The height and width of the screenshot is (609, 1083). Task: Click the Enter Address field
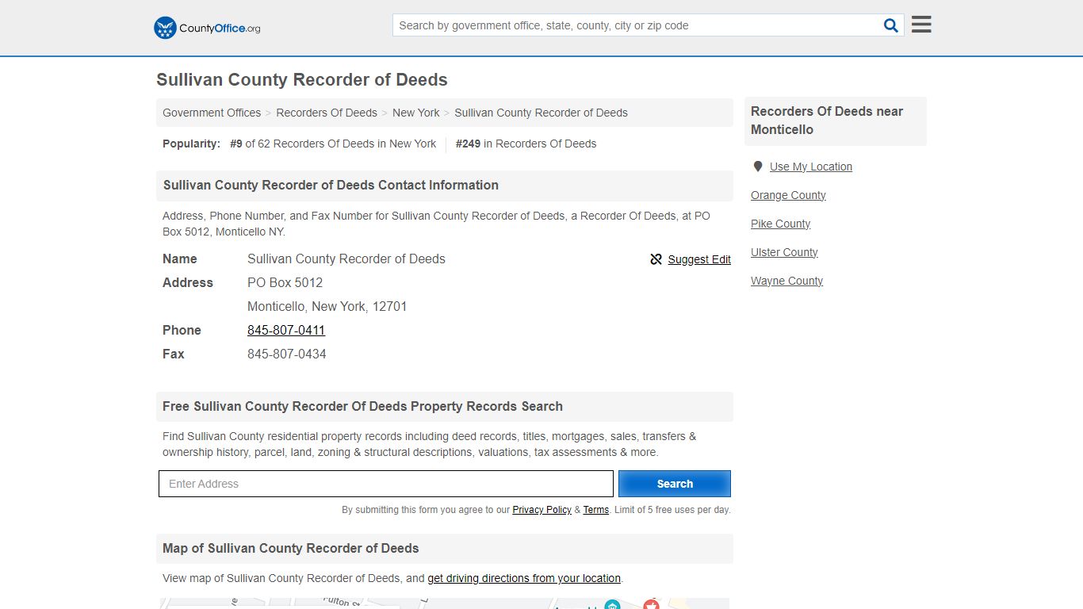[x=386, y=484]
